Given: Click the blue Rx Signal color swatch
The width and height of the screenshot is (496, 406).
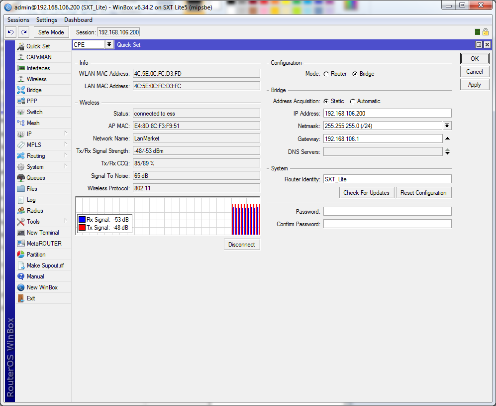Looking at the screenshot, I should 82,220.
